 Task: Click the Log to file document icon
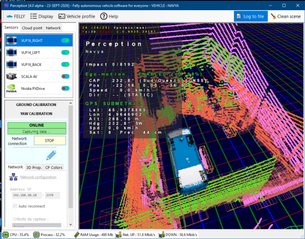point(239,16)
